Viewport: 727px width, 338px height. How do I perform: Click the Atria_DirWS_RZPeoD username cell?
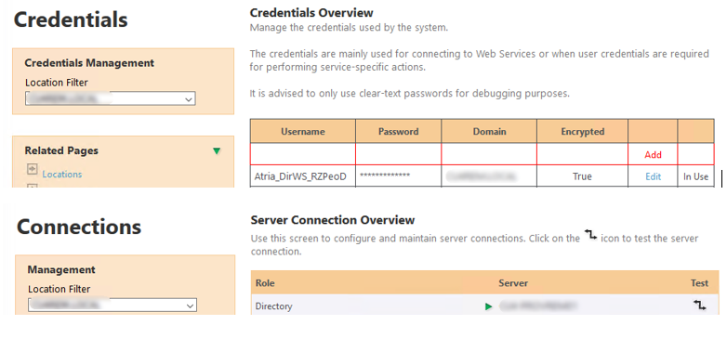(303, 176)
